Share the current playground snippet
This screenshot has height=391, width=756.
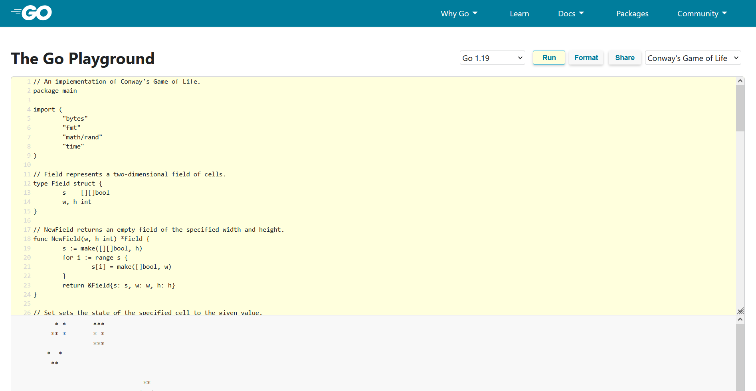click(x=624, y=57)
